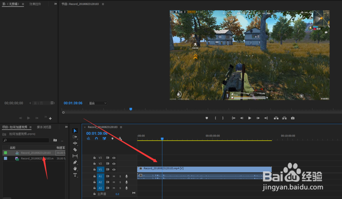Image resolution: width=342 pixels, height=199 pixels.
Task: Click Mark Out in program monitor
Action: [223, 118]
